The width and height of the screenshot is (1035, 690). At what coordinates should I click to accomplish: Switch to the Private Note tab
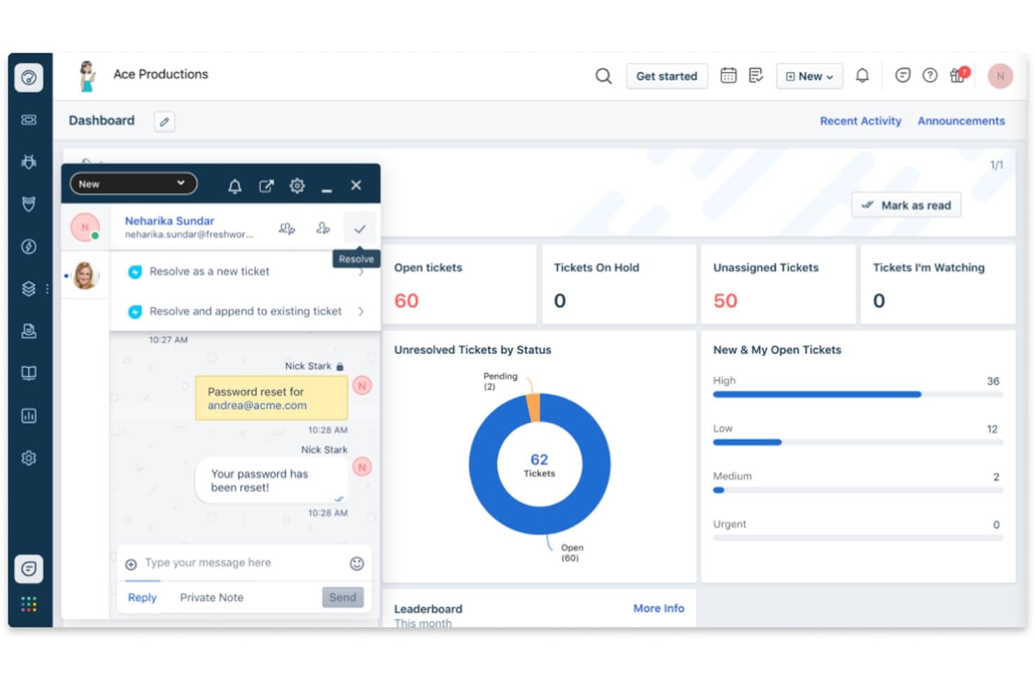point(212,598)
